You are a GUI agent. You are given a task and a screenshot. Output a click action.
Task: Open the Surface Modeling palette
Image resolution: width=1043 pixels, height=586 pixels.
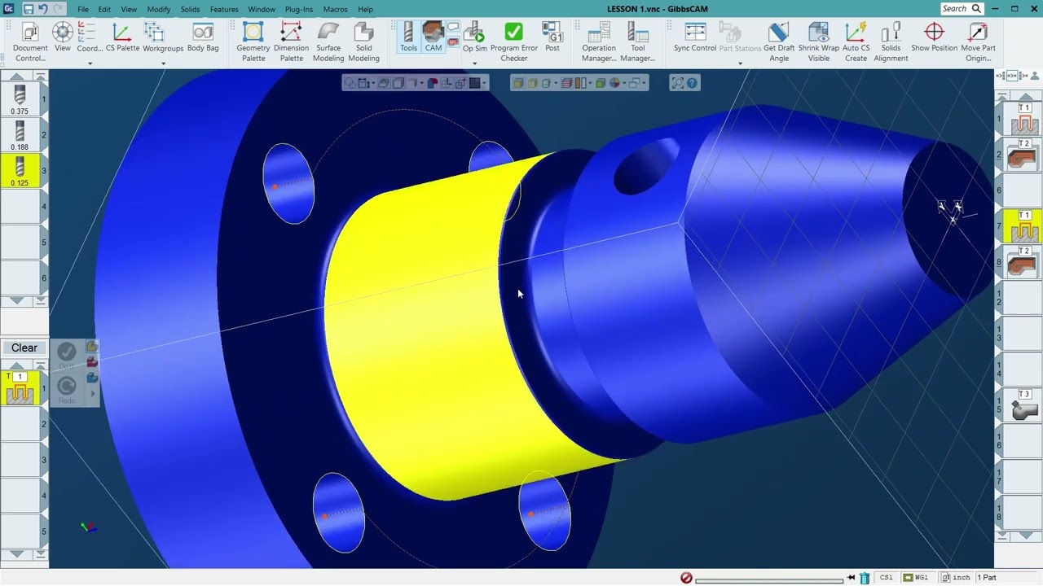(x=328, y=42)
